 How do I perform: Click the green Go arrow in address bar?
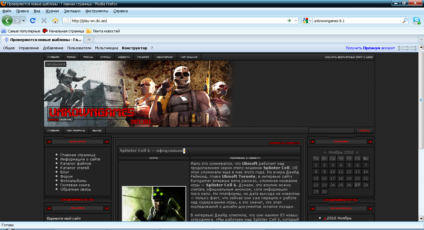pos(289,21)
